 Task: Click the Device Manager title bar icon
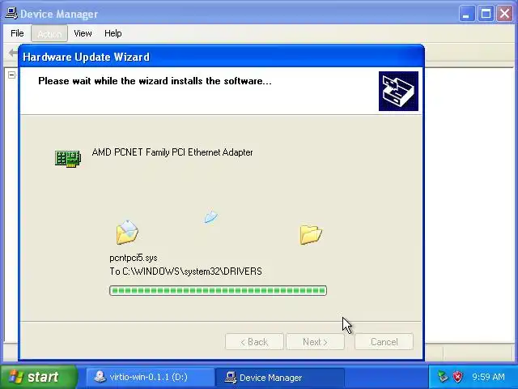tap(11, 14)
